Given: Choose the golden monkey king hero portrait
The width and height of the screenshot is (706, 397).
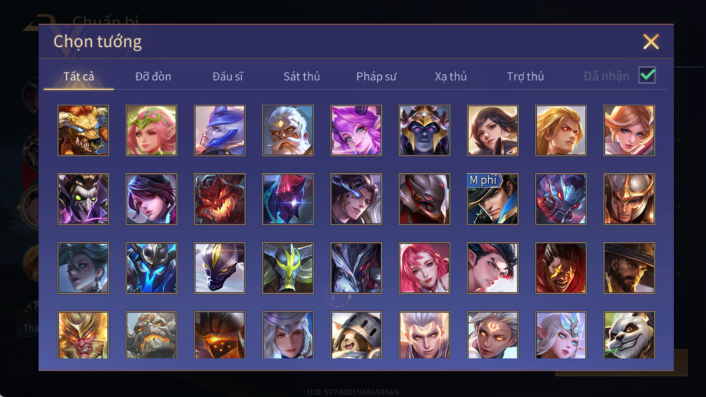Looking at the screenshot, I should (x=83, y=335).
